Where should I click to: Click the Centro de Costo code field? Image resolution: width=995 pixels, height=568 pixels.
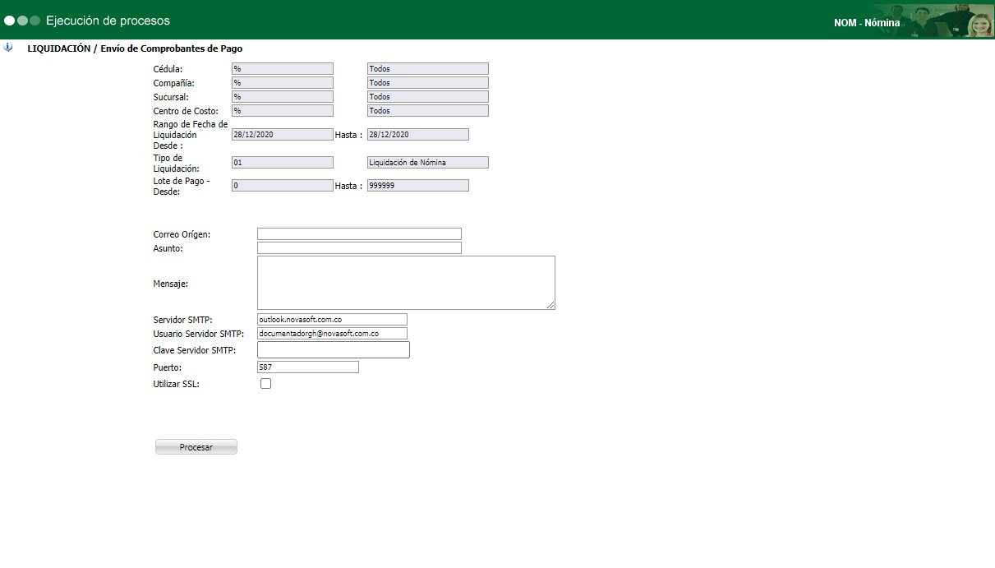pos(283,111)
